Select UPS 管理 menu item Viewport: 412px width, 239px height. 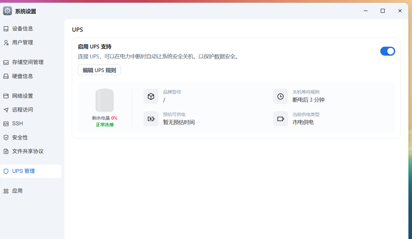tap(31, 171)
